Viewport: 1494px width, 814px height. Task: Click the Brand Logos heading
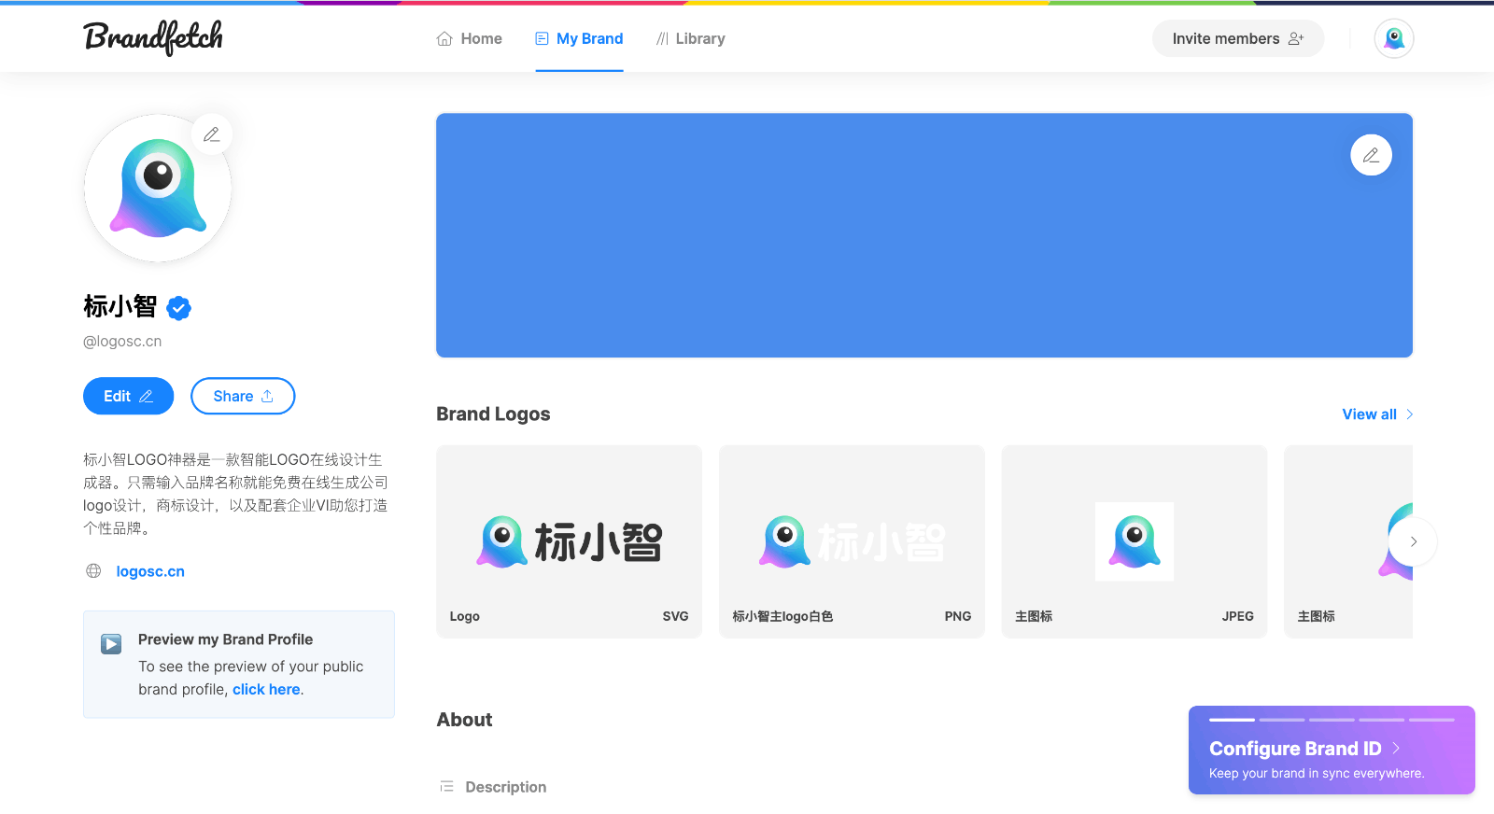(x=493, y=414)
